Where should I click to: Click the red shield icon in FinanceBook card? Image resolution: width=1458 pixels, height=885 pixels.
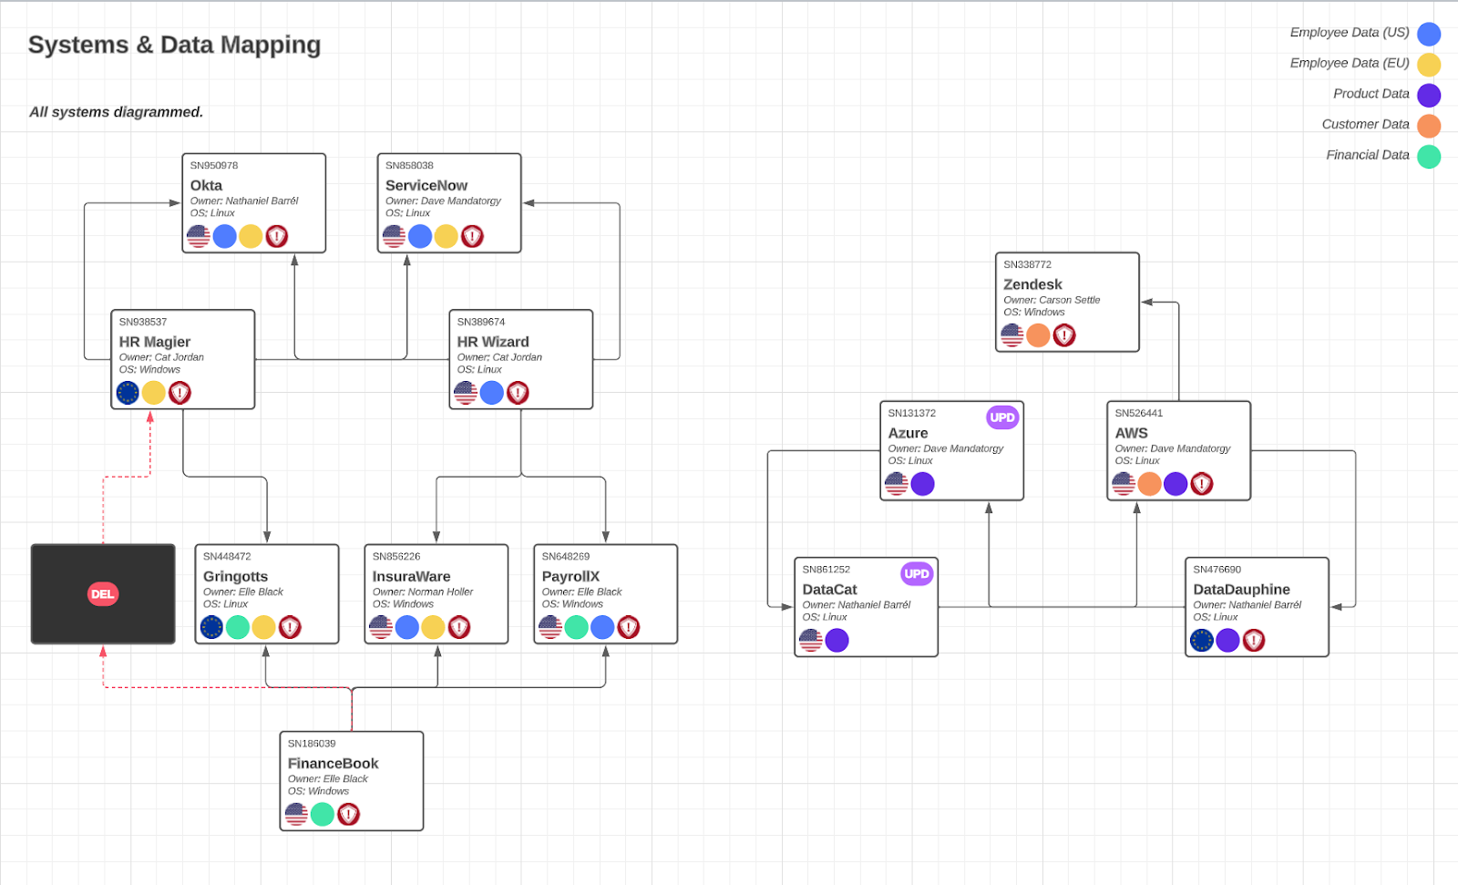pyautogui.click(x=349, y=814)
